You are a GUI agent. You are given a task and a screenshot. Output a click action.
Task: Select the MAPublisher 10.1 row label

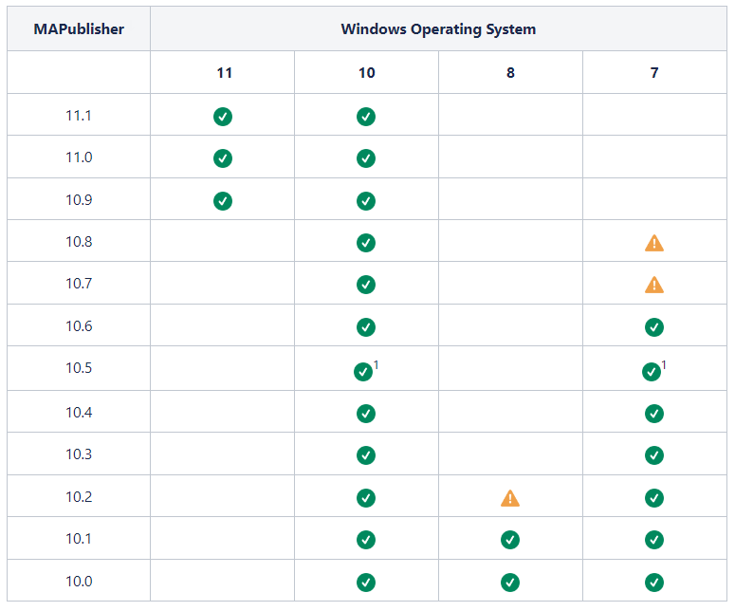click(79, 538)
